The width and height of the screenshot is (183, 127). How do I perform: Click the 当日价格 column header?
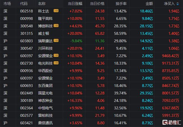coord(97,4)
